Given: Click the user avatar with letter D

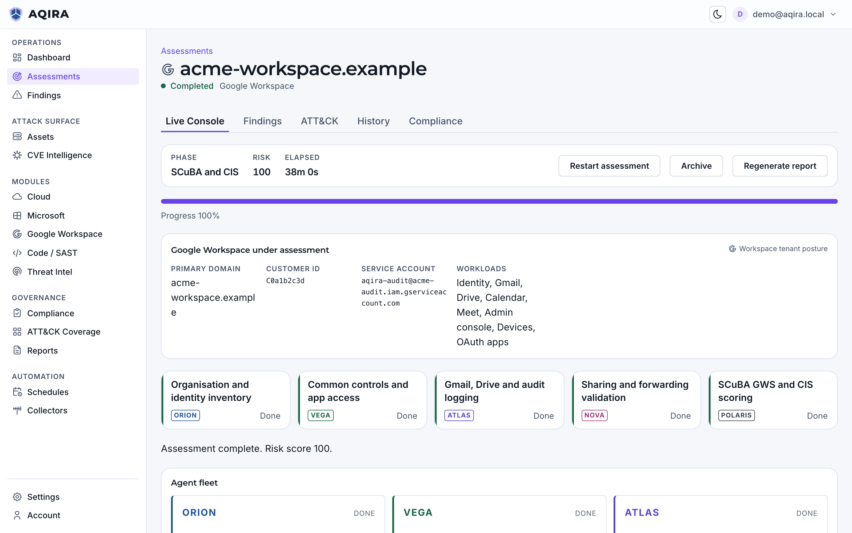Looking at the screenshot, I should (740, 14).
